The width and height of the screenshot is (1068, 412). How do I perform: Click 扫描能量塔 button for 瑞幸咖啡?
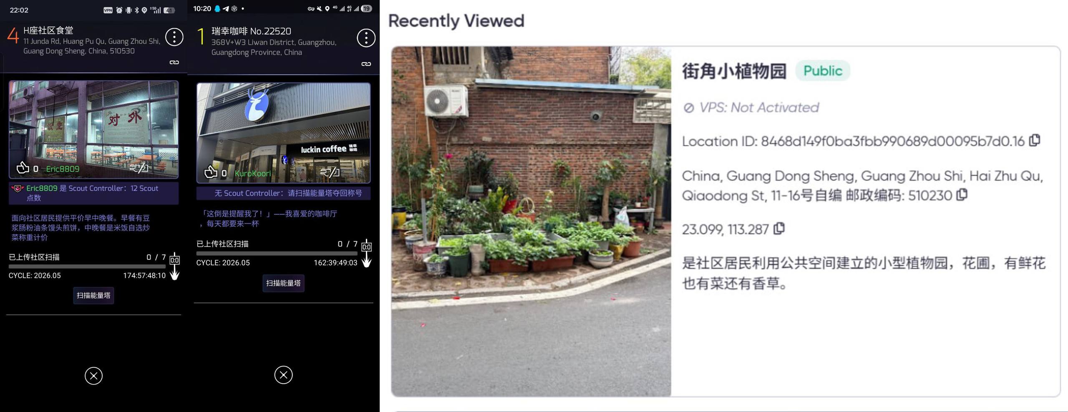point(283,283)
